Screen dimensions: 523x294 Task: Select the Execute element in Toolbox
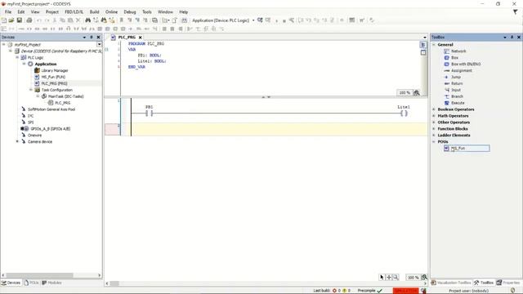pyautogui.click(x=454, y=103)
